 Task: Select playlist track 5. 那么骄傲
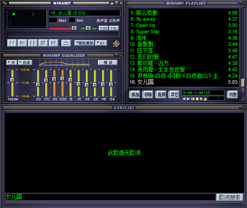point(184,13)
